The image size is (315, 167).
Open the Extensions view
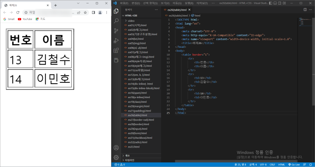(116, 50)
